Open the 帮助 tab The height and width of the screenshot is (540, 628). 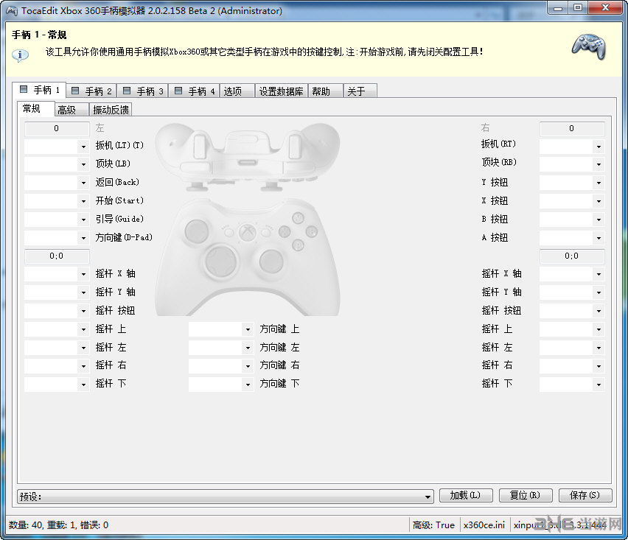pyautogui.click(x=326, y=91)
